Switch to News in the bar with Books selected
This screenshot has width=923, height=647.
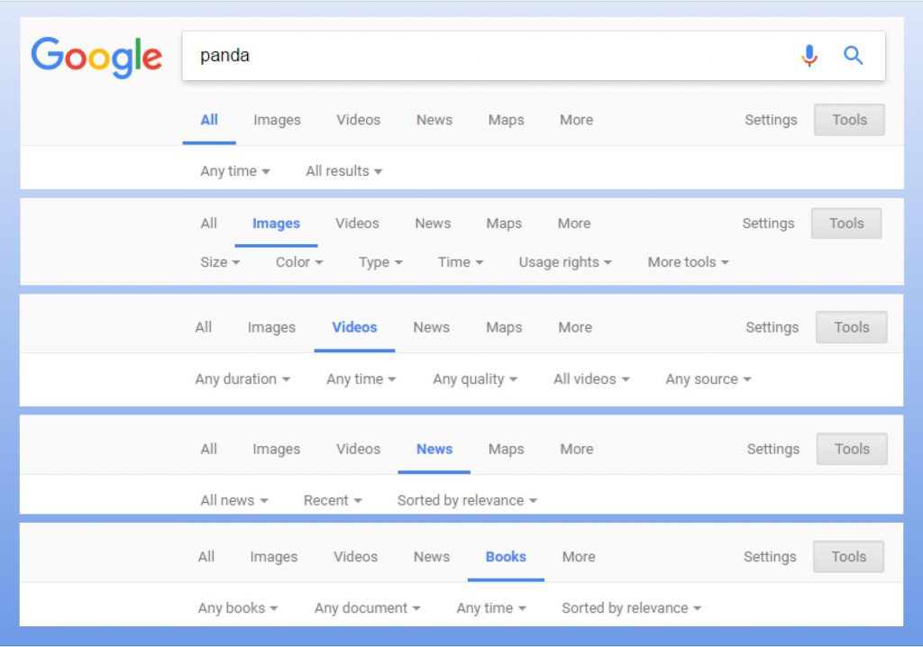click(x=432, y=557)
